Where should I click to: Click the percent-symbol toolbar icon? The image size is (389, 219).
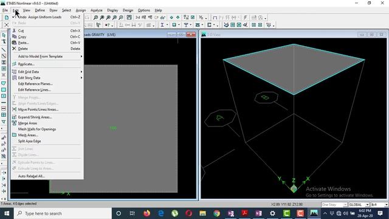pyautogui.click(x=201, y=18)
